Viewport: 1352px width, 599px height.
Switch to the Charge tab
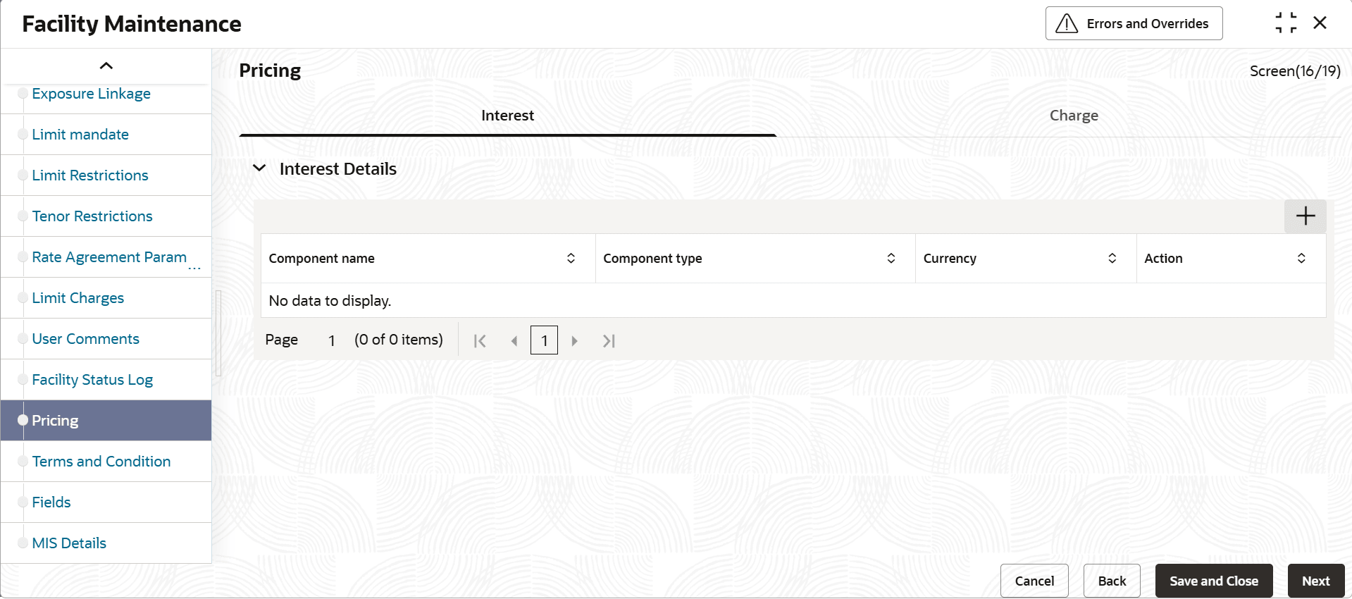[x=1074, y=116]
